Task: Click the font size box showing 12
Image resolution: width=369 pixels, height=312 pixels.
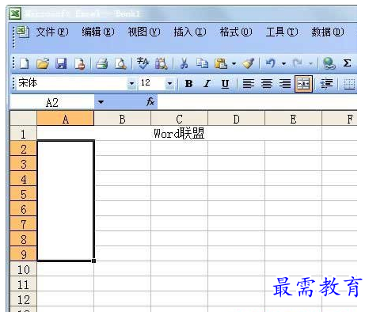Action: point(151,83)
